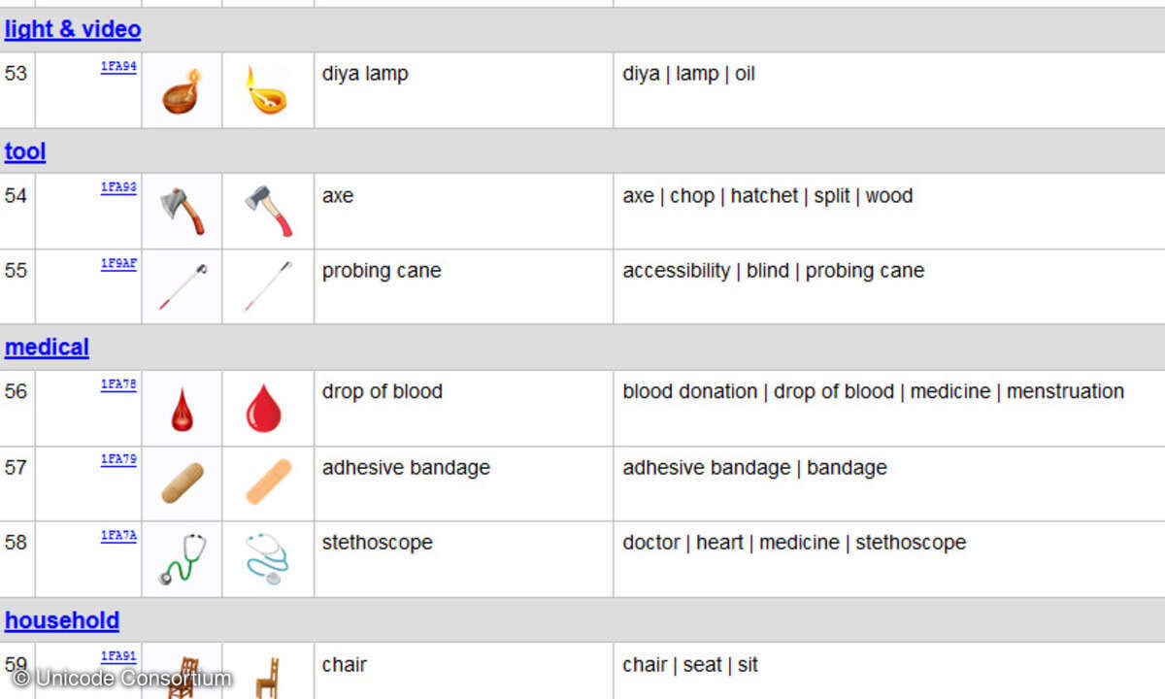Click the yellow diya lamp emoji image
The width and height of the screenshot is (1165, 699).
267,91
